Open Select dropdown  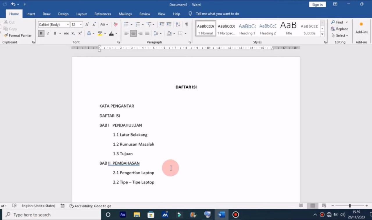[340, 35]
